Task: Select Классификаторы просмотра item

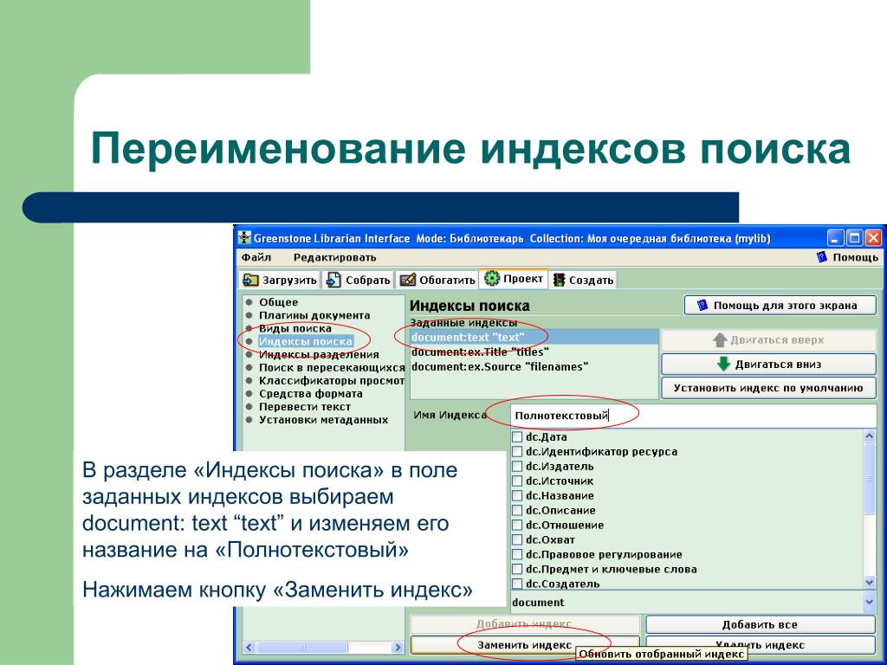Action: [x=332, y=381]
